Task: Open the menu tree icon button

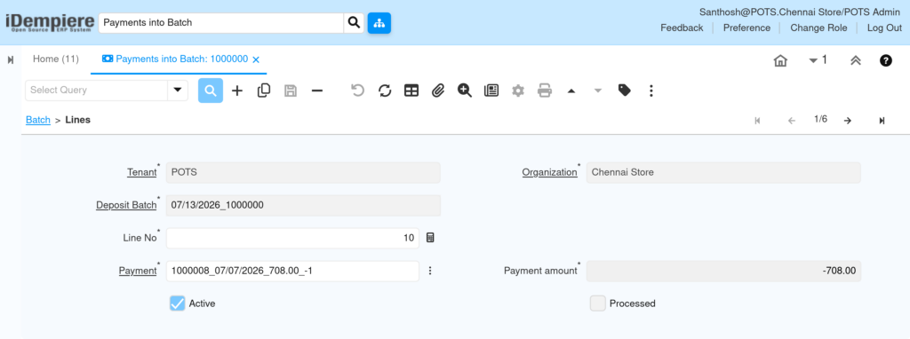Action: point(379,23)
